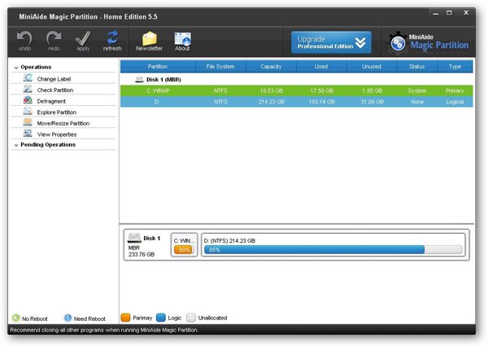The image size is (488, 347).
Task: Close the Magic Partition window
Action: pyautogui.click(x=466, y=13)
